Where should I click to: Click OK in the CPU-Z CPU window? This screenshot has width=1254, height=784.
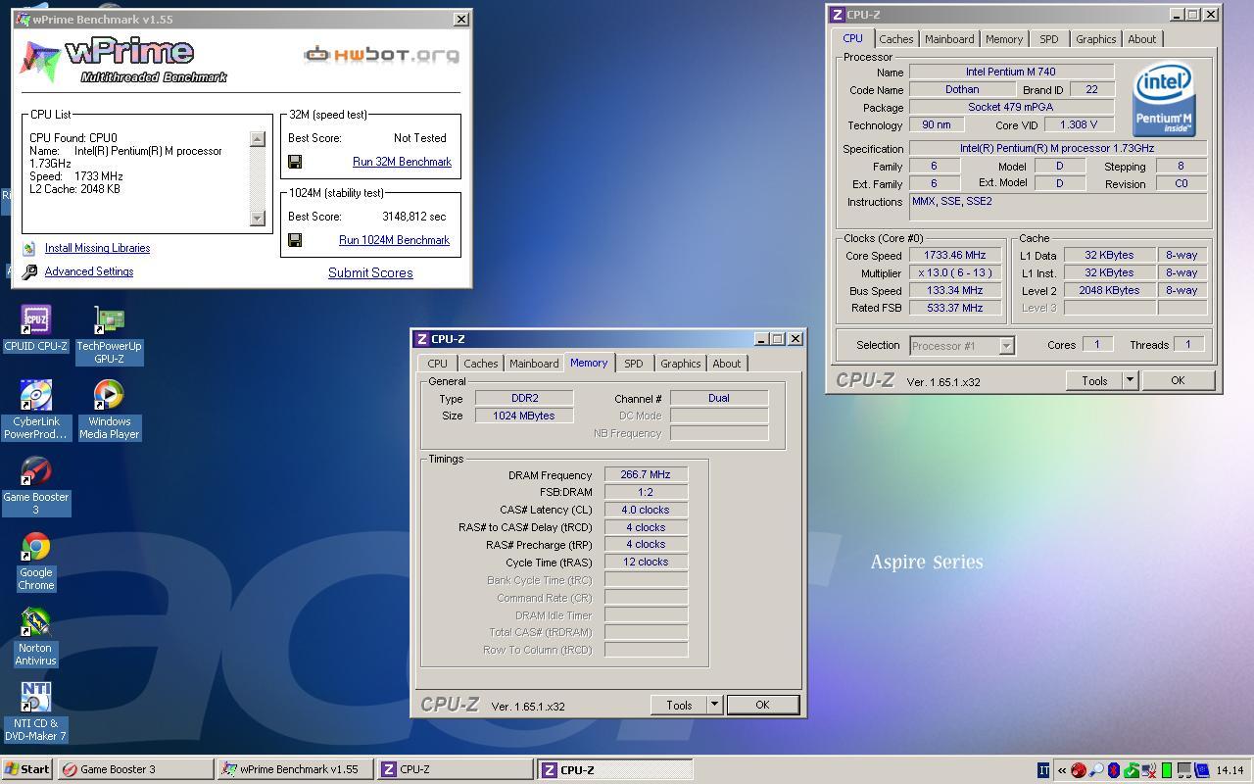click(1178, 380)
